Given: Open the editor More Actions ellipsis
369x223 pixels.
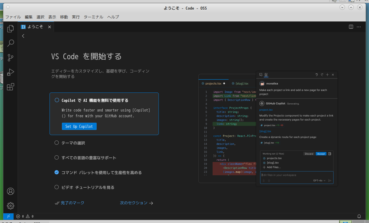Looking at the screenshot, I should click(x=359, y=27).
